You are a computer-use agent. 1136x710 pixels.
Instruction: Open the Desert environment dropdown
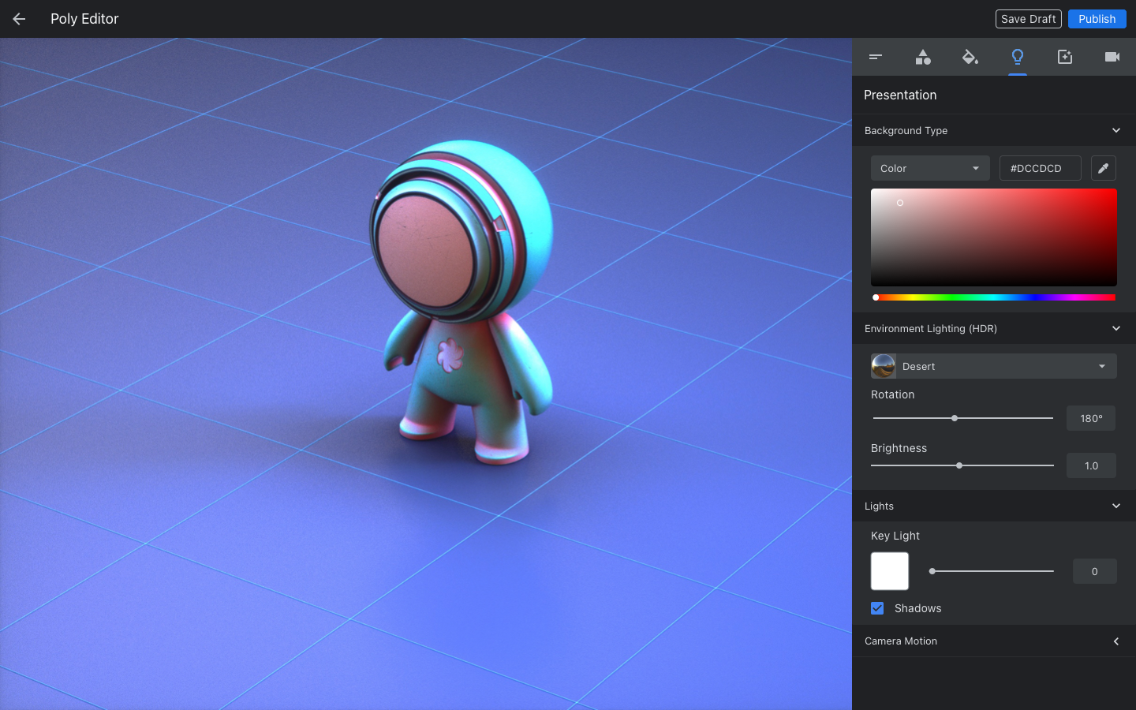coord(994,366)
